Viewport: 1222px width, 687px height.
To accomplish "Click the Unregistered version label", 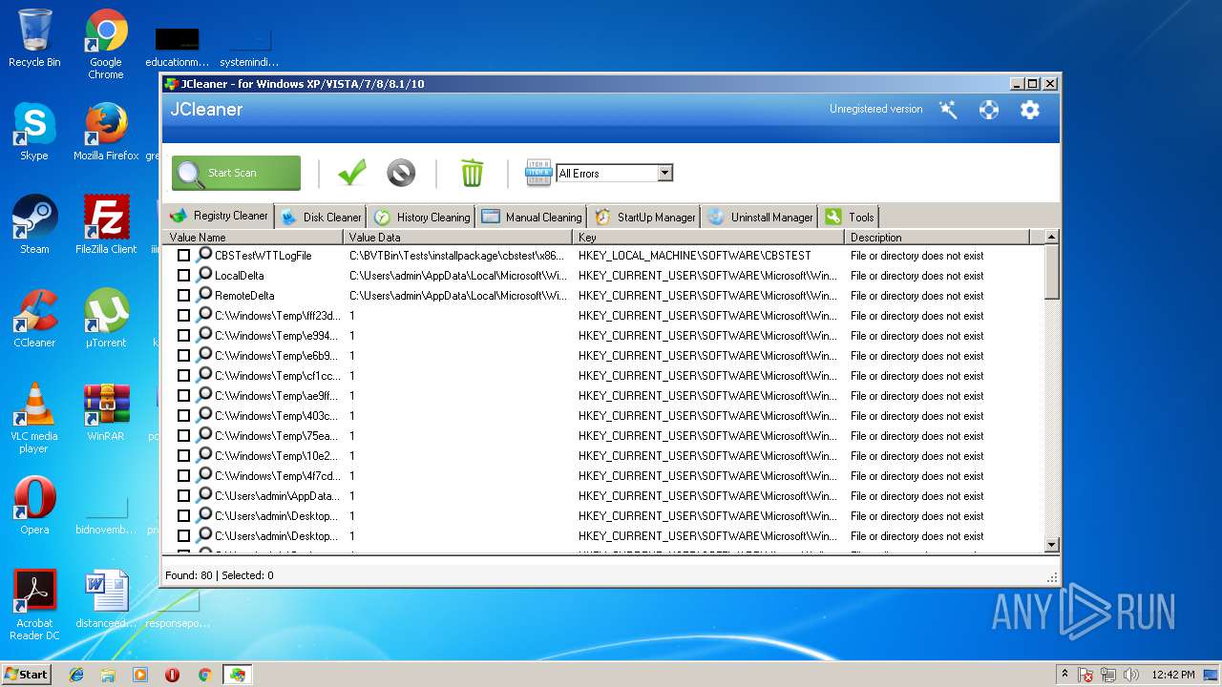I will point(875,109).
